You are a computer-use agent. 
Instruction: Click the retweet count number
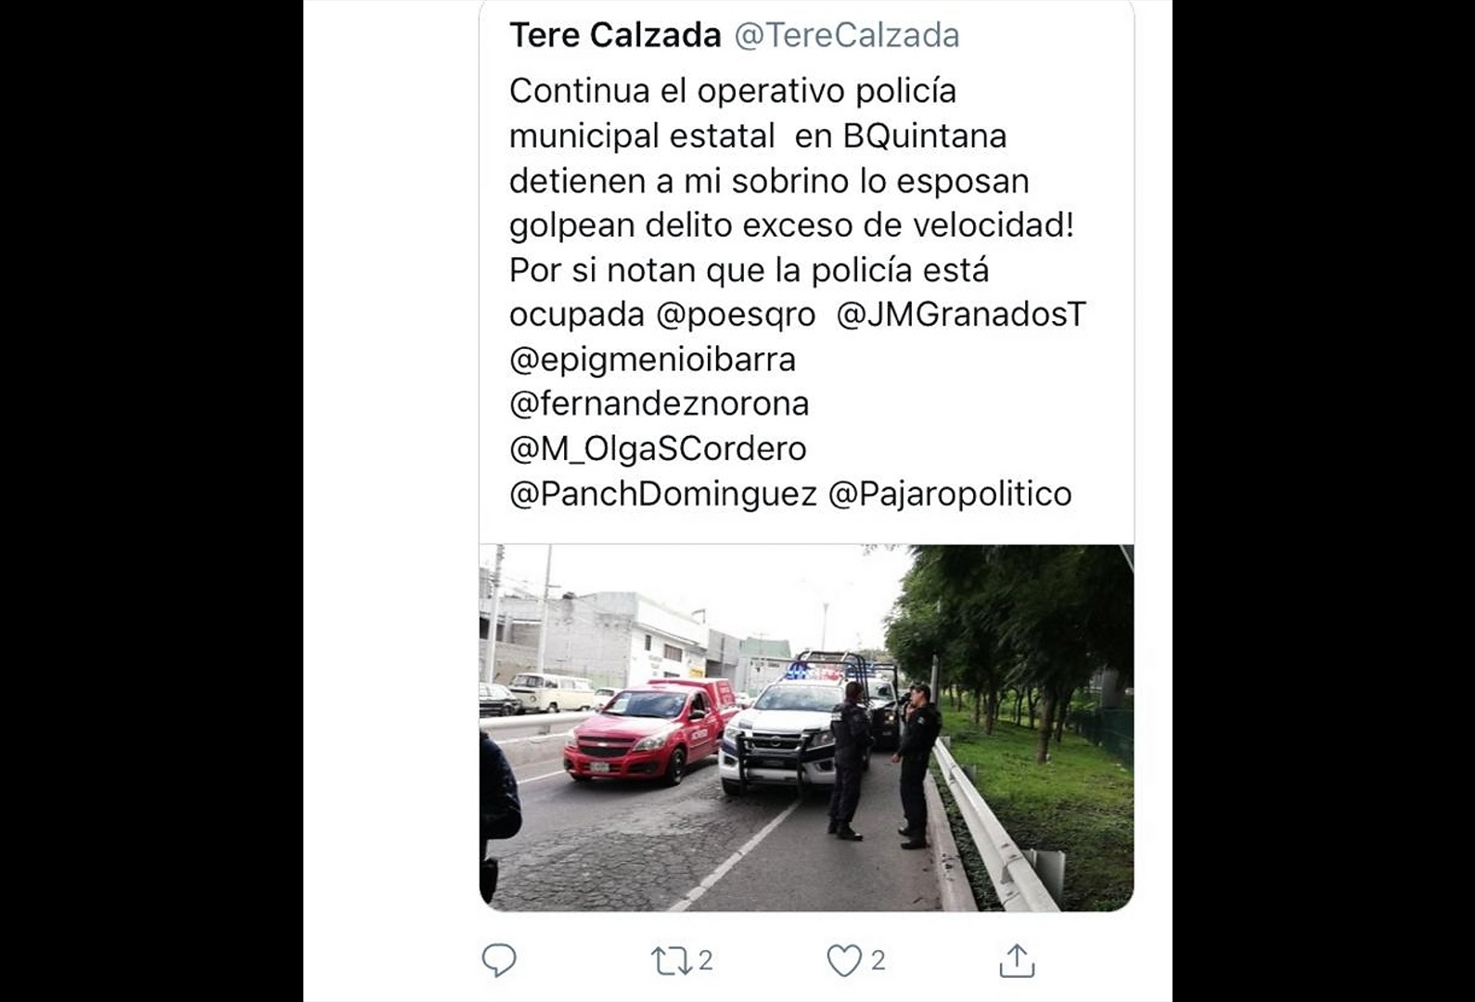pyautogui.click(x=705, y=960)
